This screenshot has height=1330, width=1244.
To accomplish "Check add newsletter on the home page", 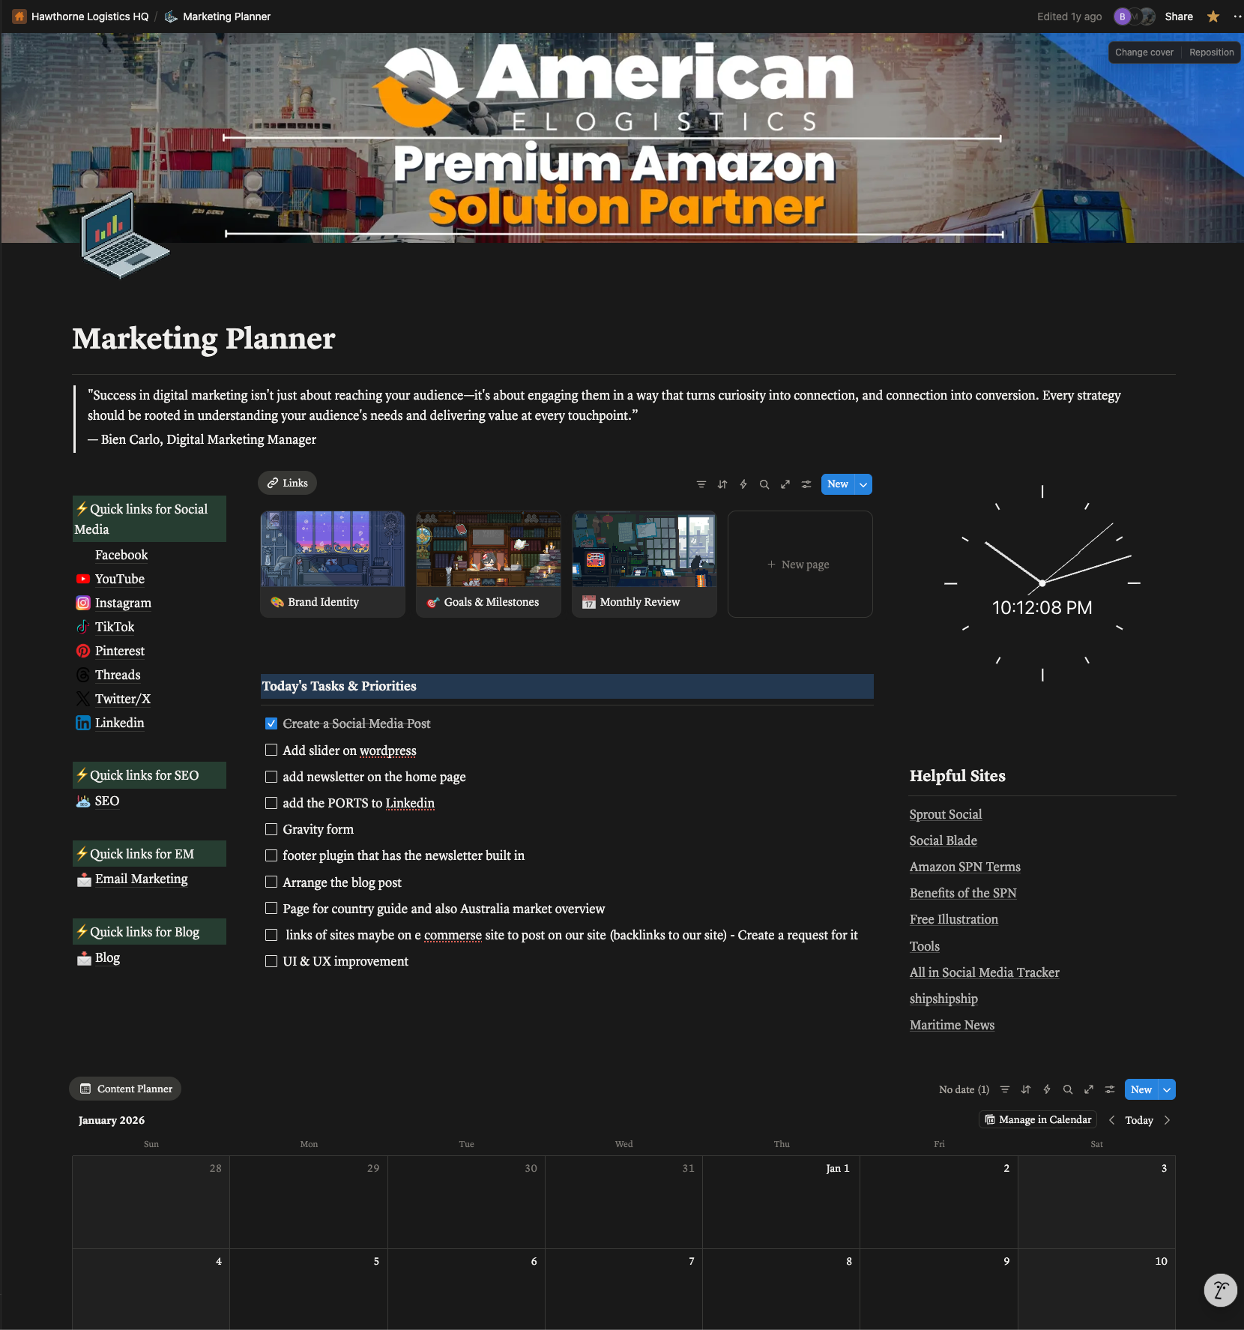I will tap(271, 777).
